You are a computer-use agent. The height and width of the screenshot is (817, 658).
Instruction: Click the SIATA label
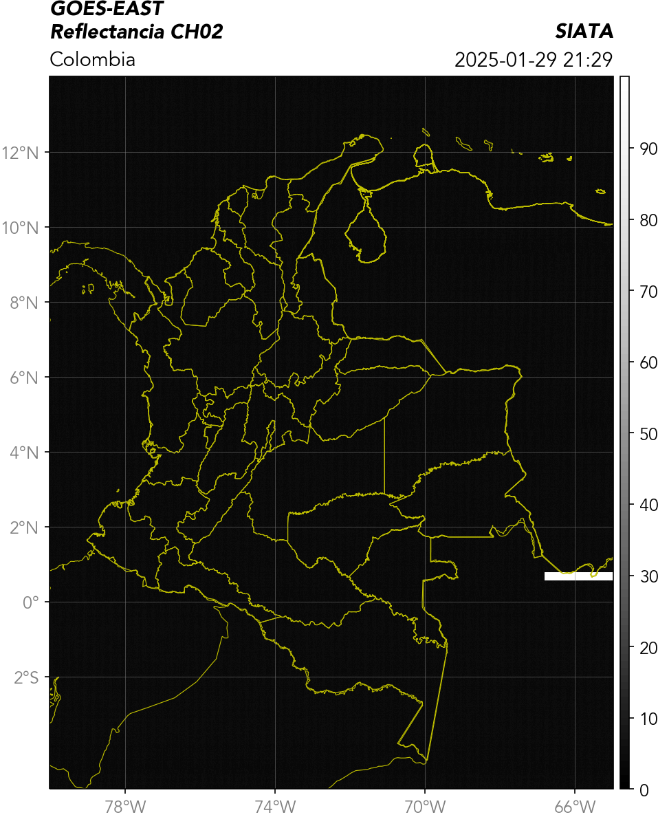[584, 31]
